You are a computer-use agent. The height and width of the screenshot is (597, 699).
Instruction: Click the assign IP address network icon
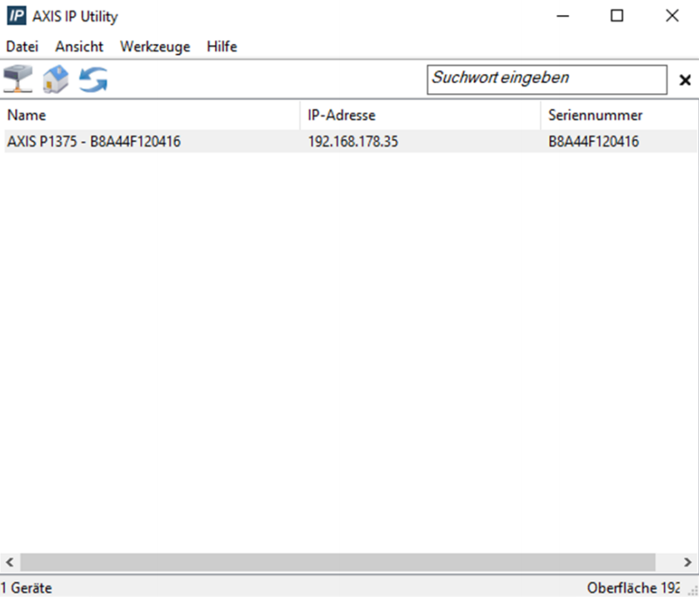17,79
